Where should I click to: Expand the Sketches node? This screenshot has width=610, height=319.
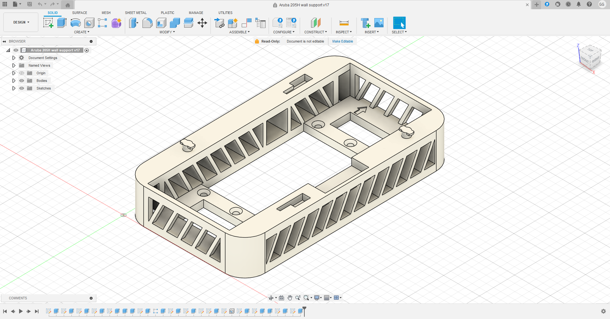coord(14,88)
